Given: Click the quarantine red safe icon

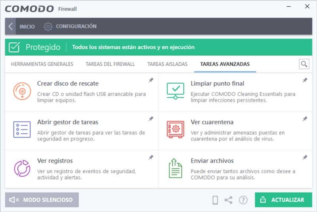Looking at the screenshot, I should (176, 129).
